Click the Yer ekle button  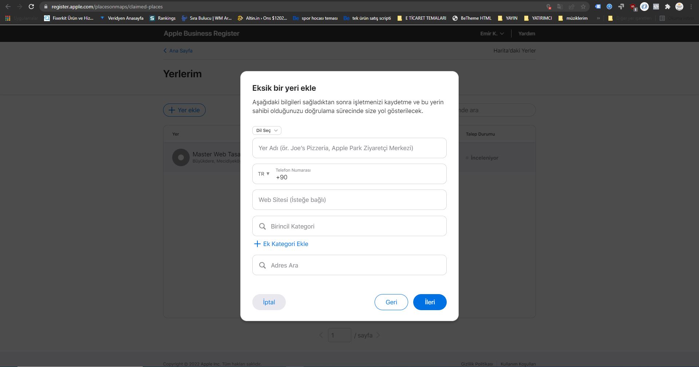184,110
